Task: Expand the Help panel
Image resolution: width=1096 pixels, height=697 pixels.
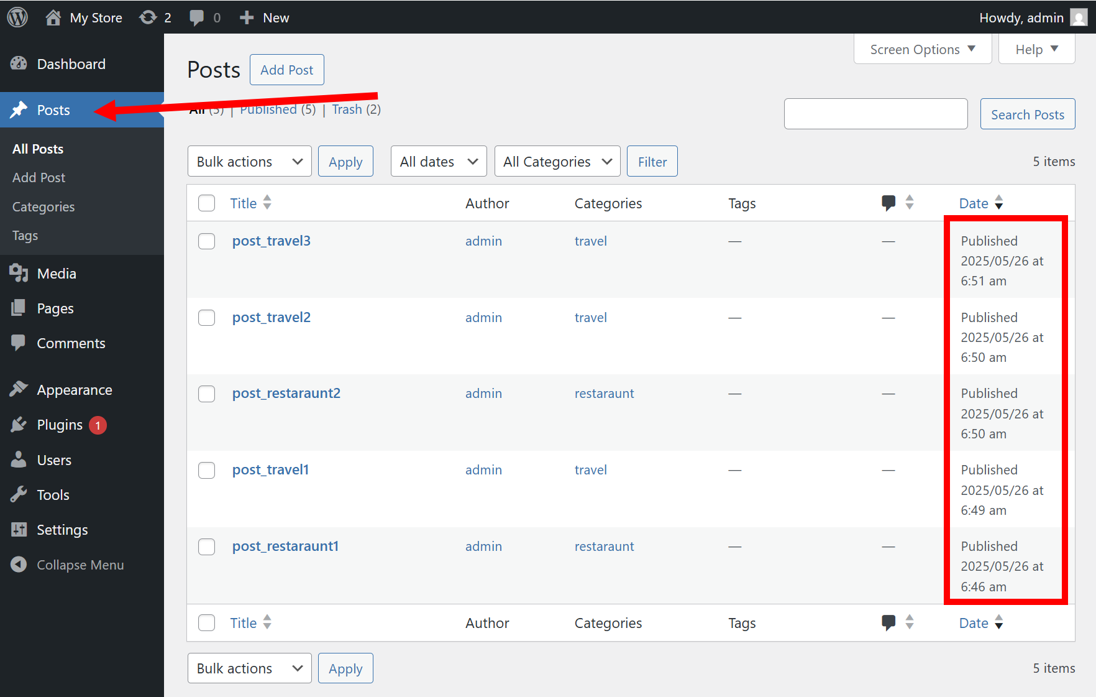Action: (x=1036, y=49)
